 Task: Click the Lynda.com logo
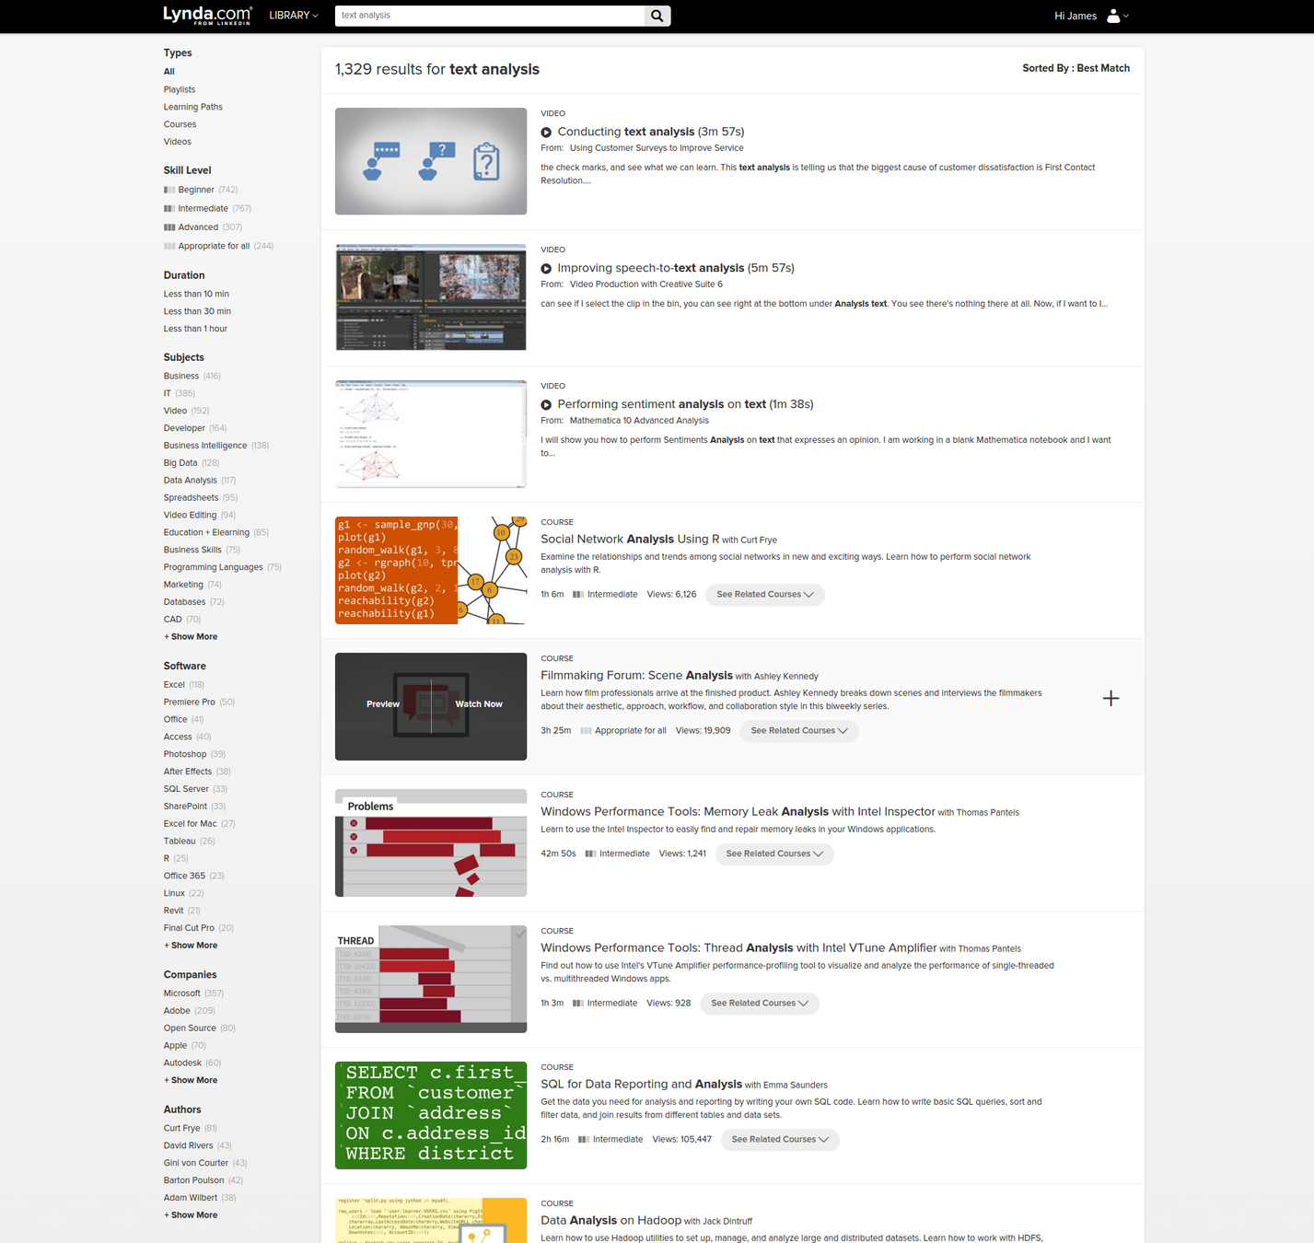coord(207,15)
